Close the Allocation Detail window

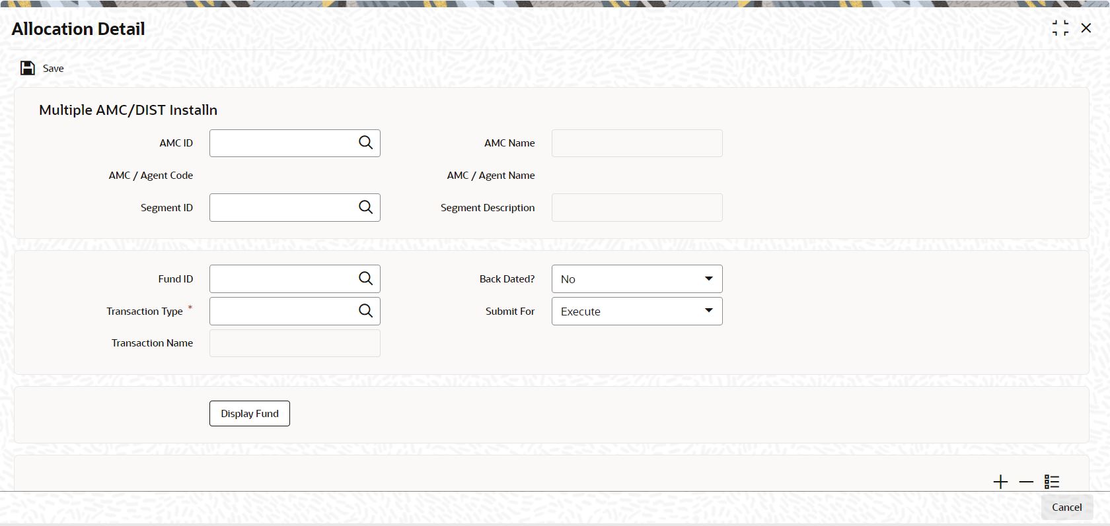click(x=1086, y=28)
